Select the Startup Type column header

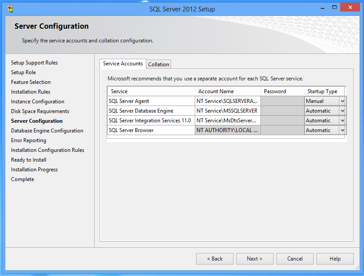(324, 91)
